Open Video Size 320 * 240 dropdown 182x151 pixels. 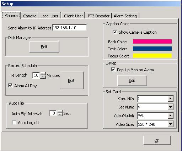170,124
